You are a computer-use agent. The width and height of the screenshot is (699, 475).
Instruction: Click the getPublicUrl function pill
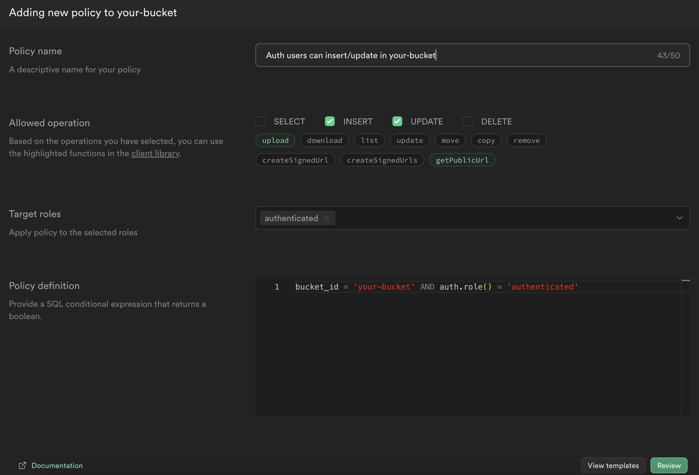[462, 160]
